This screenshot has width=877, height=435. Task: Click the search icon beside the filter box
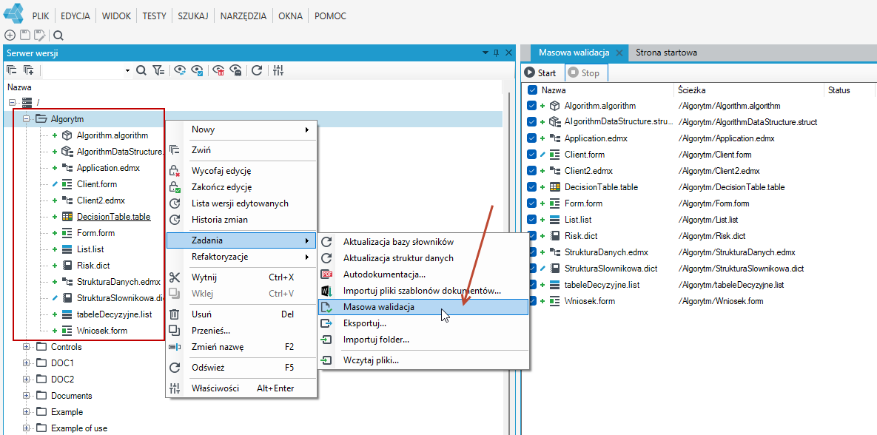[141, 70]
